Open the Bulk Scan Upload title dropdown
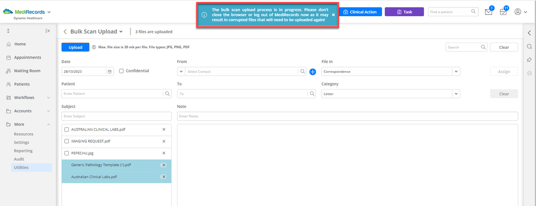The image size is (536, 206). click(121, 32)
